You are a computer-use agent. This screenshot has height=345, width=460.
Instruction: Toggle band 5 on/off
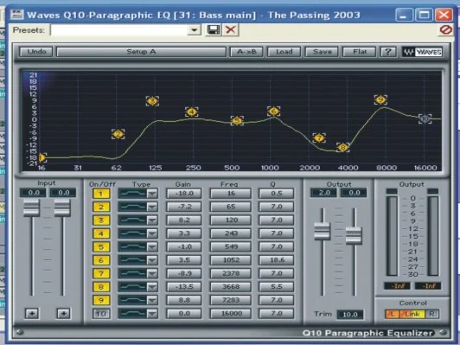[101, 247]
